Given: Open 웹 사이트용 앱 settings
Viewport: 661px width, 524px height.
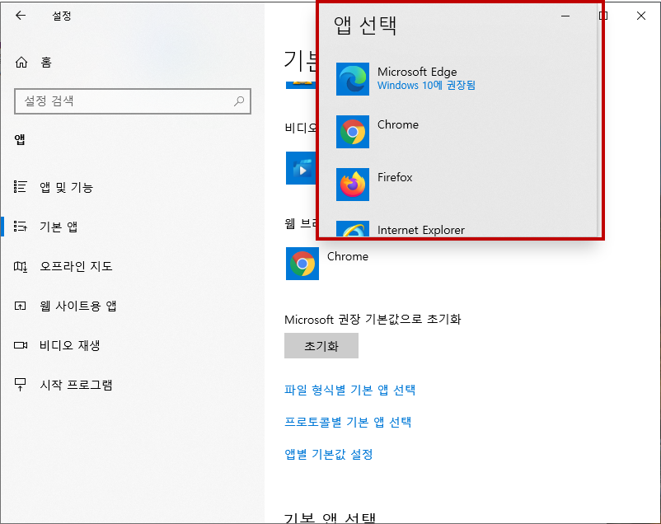Looking at the screenshot, I should [78, 306].
